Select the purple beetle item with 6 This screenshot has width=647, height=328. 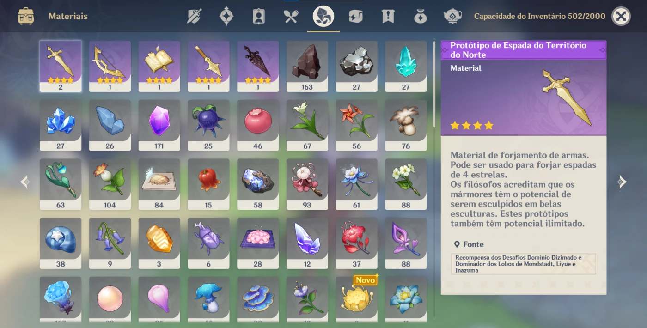pos(208,243)
